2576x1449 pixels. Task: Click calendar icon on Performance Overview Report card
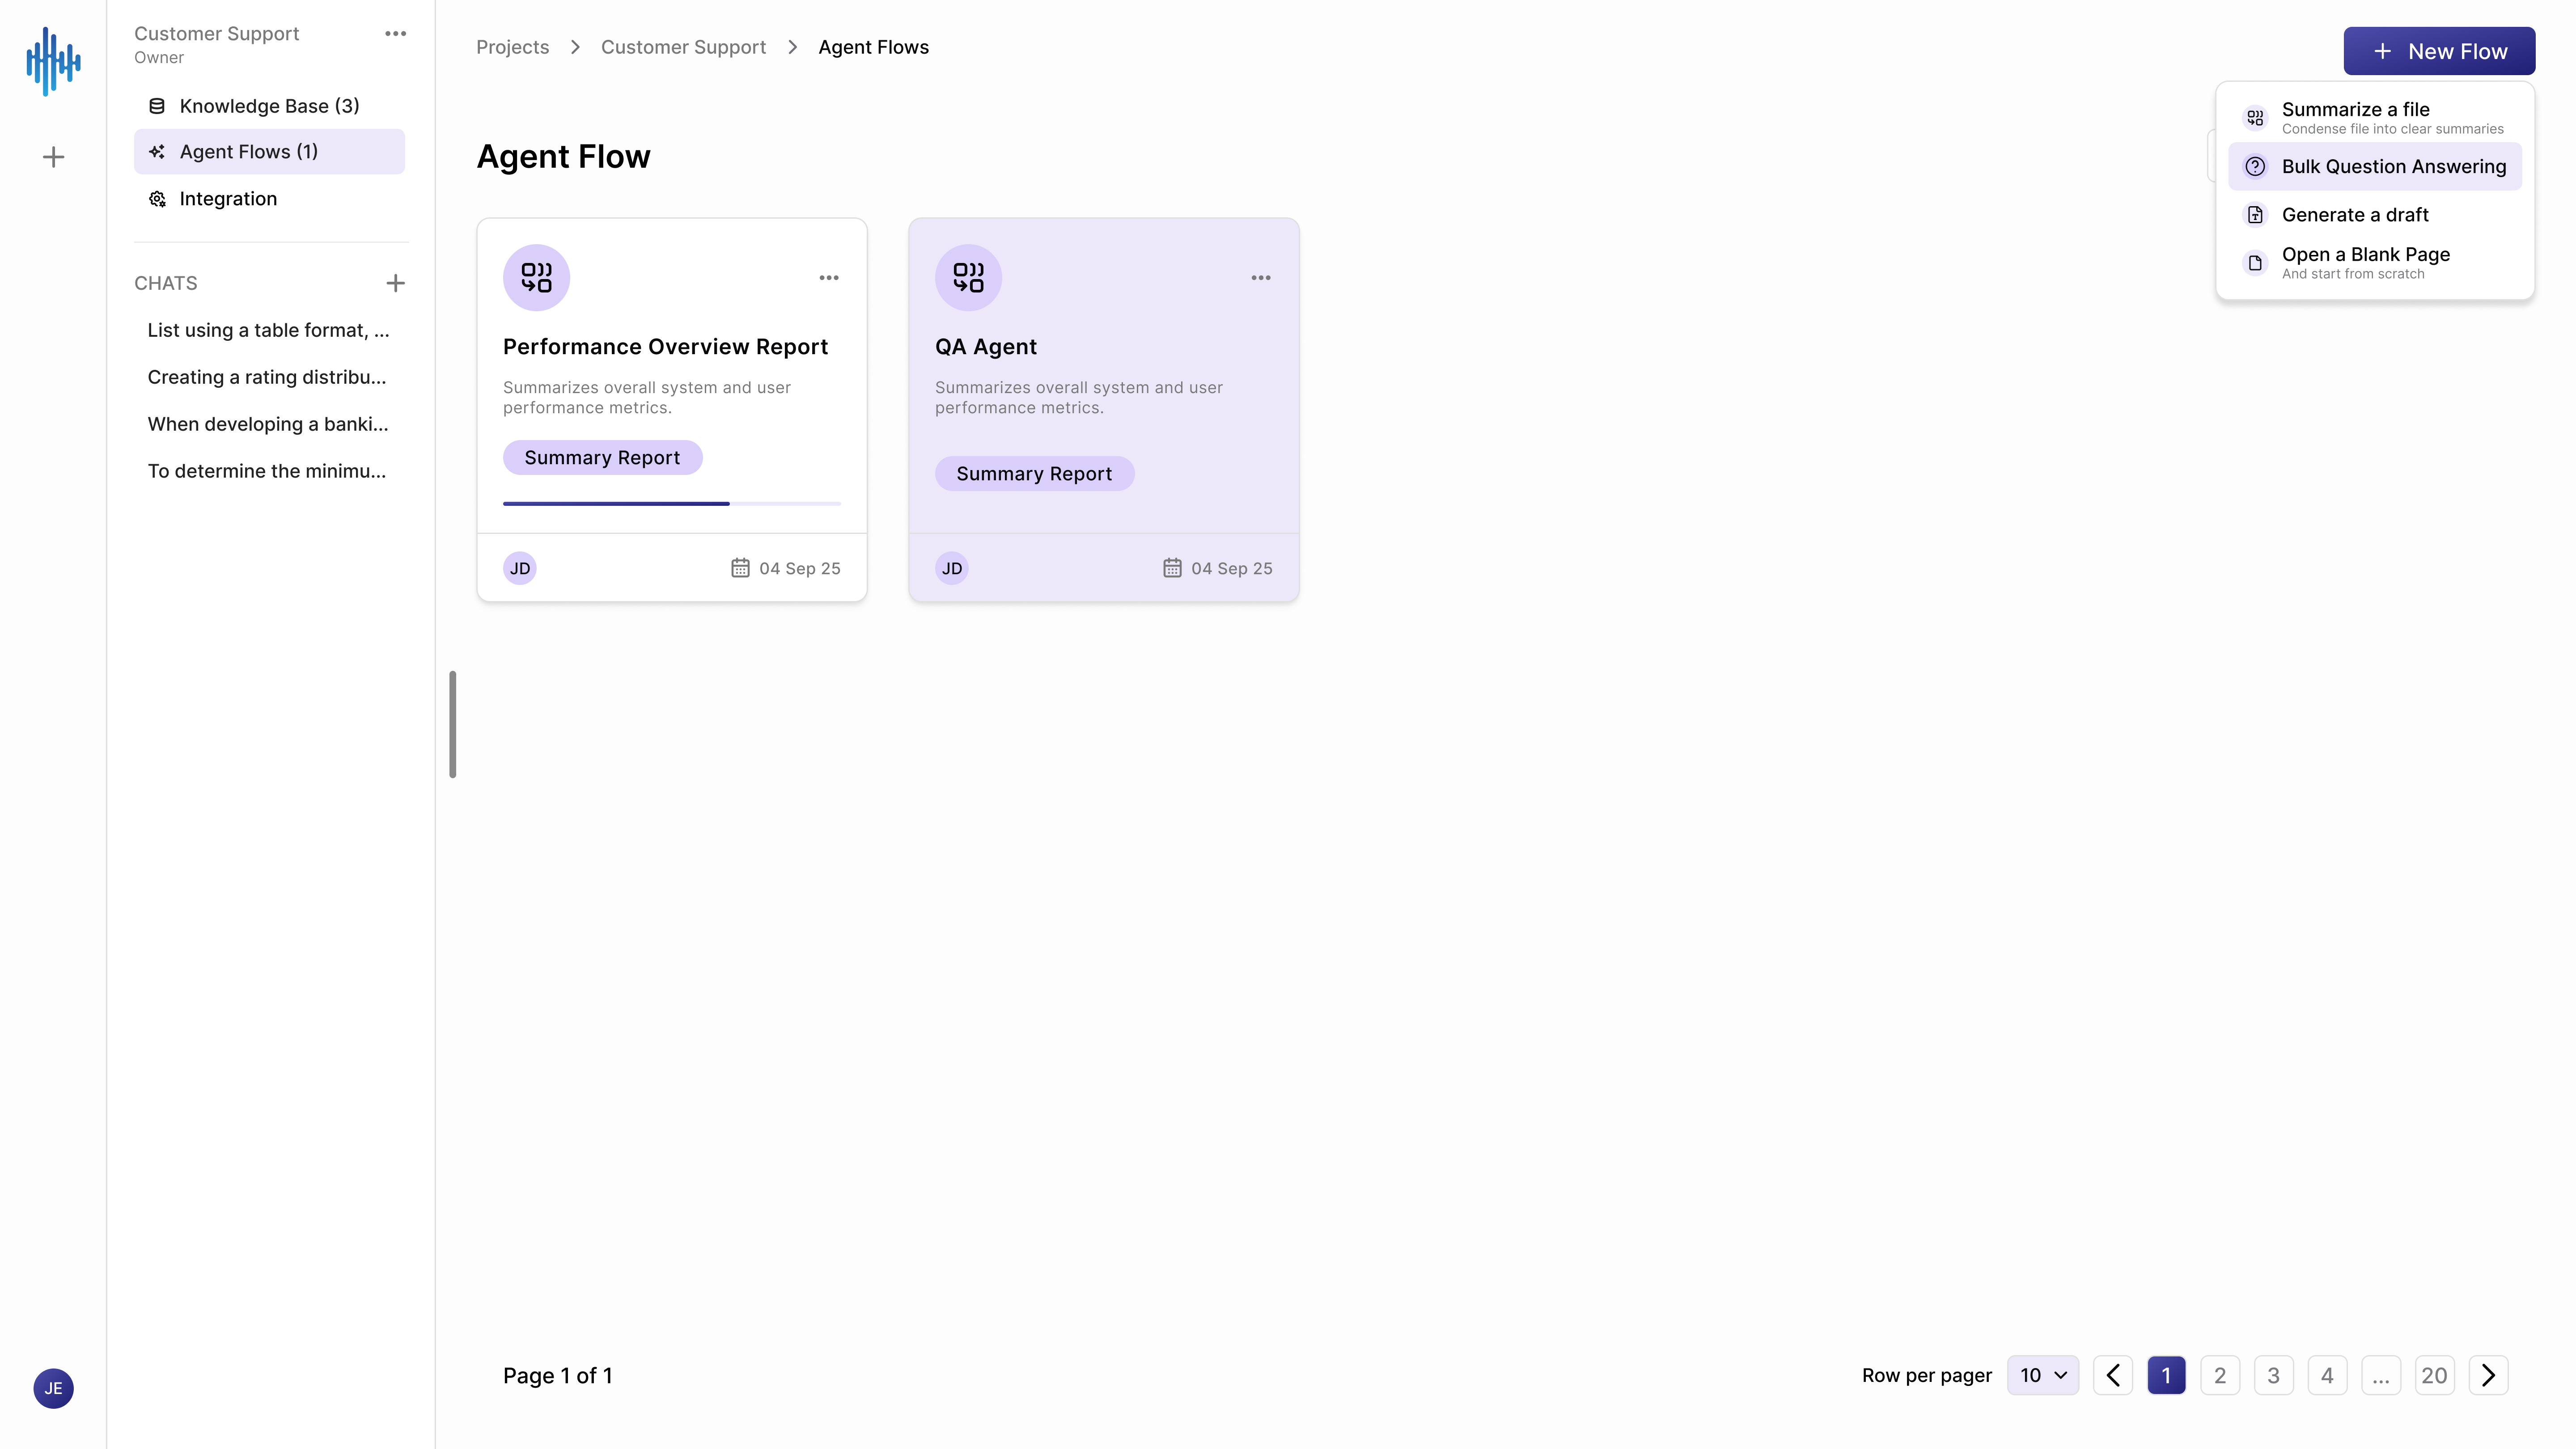coord(740,568)
